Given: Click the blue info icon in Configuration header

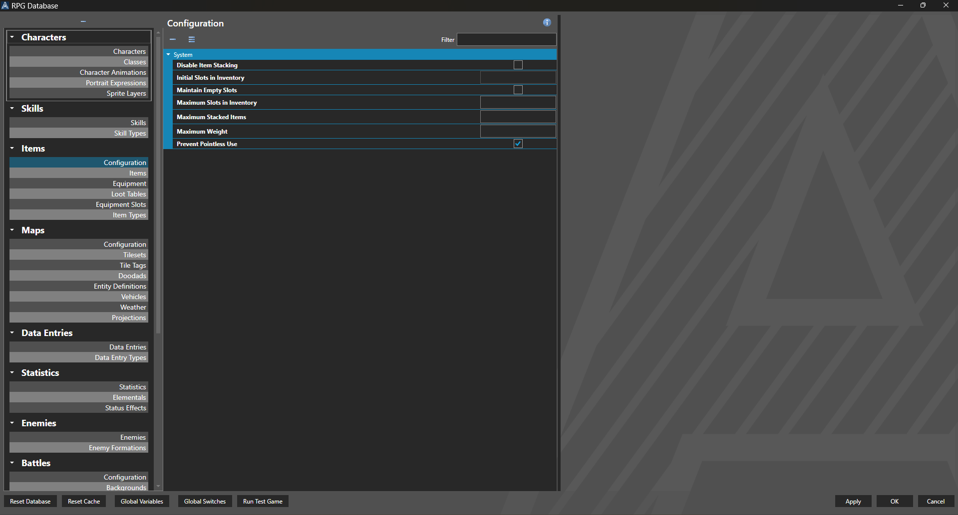Looking at the screenshot, I should [x=546, y=22].
